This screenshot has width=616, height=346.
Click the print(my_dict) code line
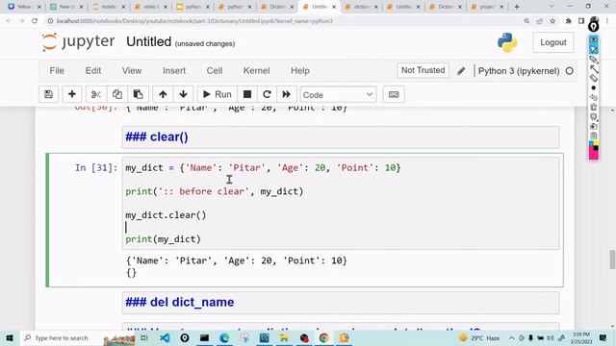[163, 239]
